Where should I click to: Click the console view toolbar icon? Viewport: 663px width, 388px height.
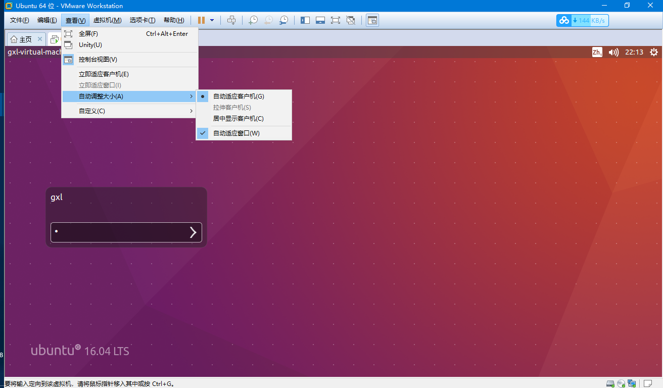(372, 20)
